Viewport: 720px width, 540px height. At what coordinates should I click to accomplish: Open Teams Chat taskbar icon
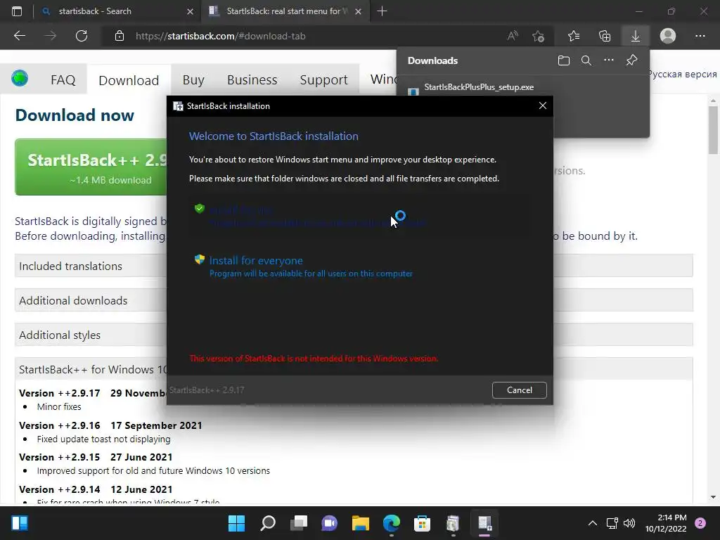tap(329, 523)
